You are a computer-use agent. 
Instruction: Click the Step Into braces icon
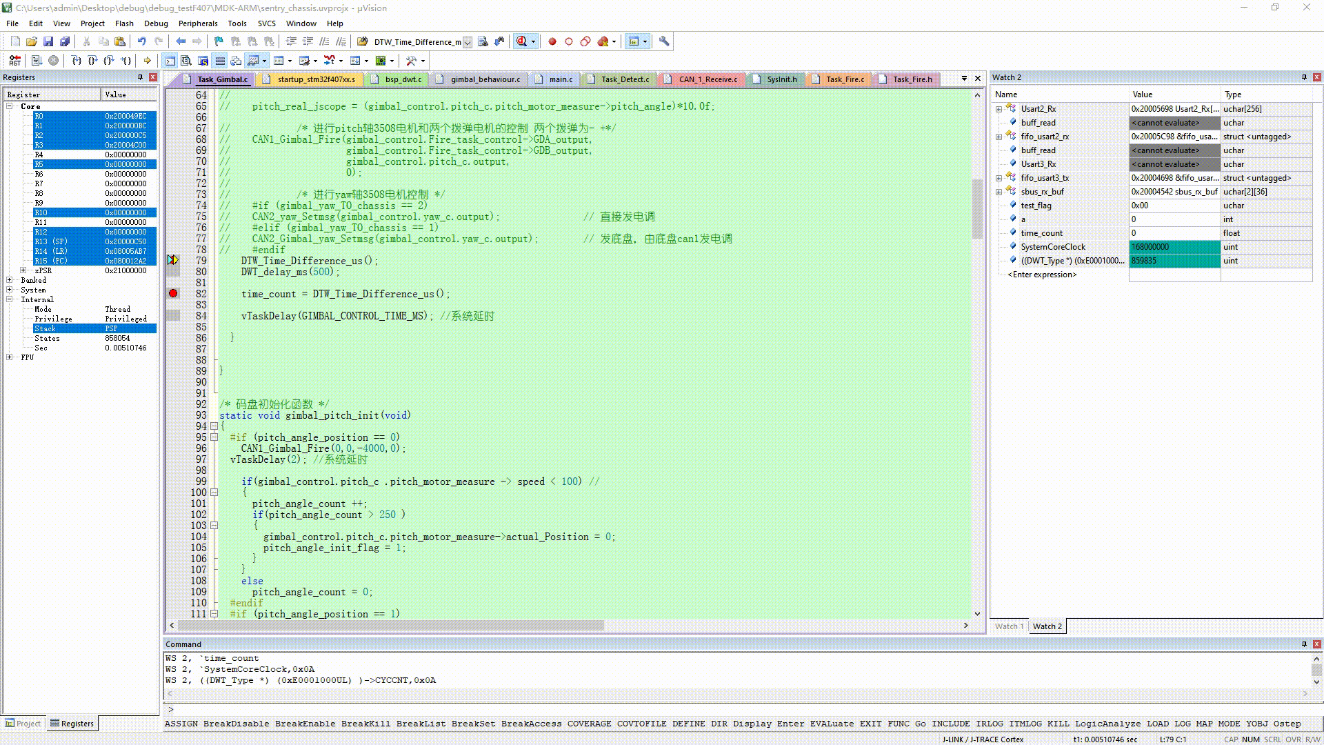point(77,61)
